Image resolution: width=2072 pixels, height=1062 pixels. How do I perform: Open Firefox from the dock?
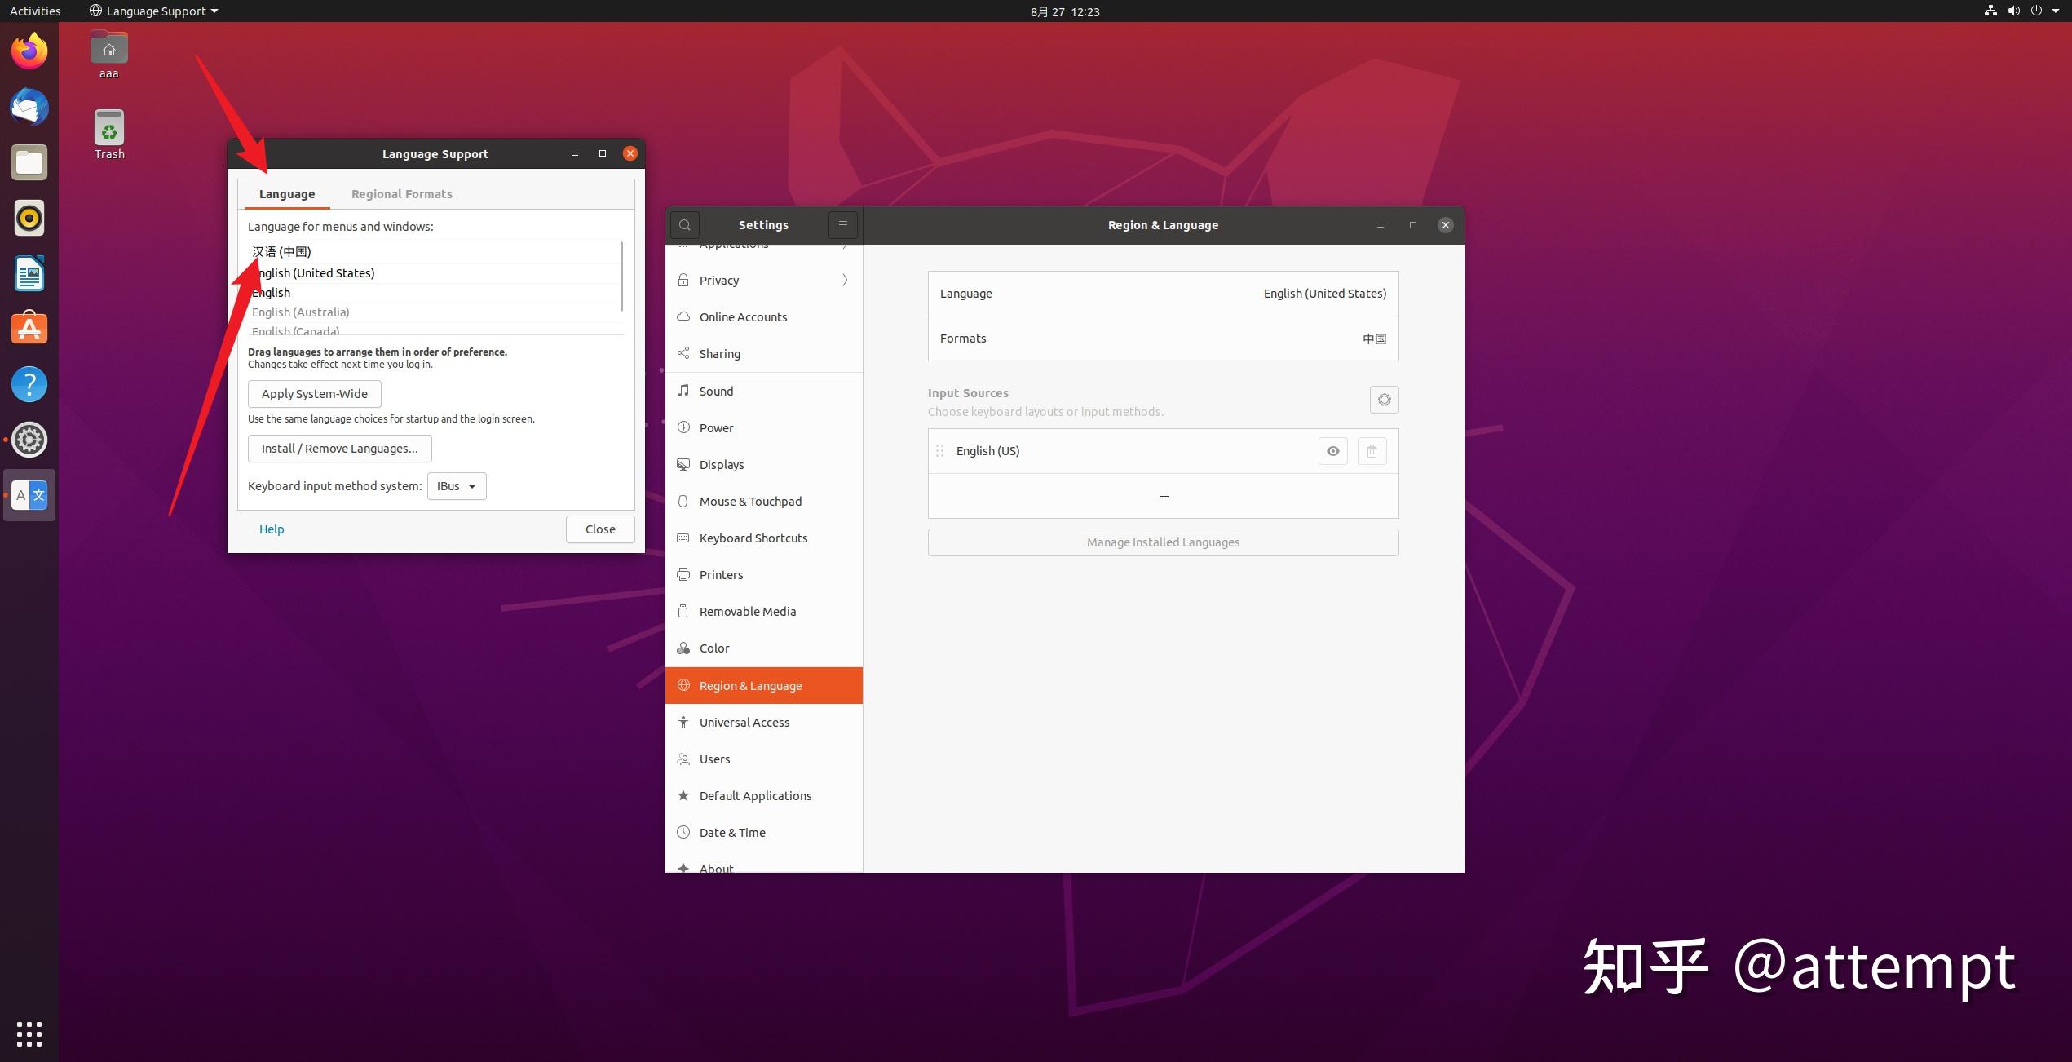(x=29, y=51)
